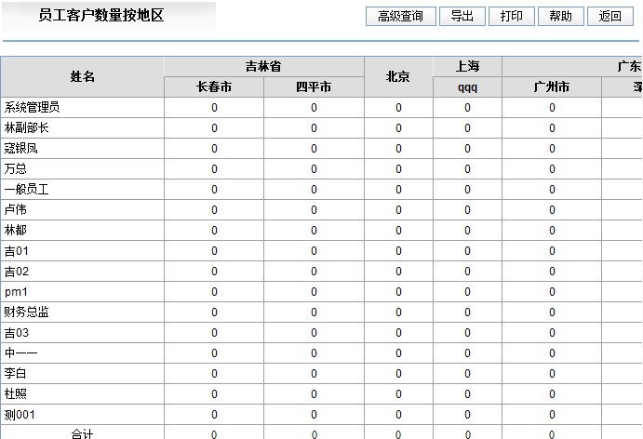Click the 高级查询 button
The image size is (643, 439).
coord(400,17)
